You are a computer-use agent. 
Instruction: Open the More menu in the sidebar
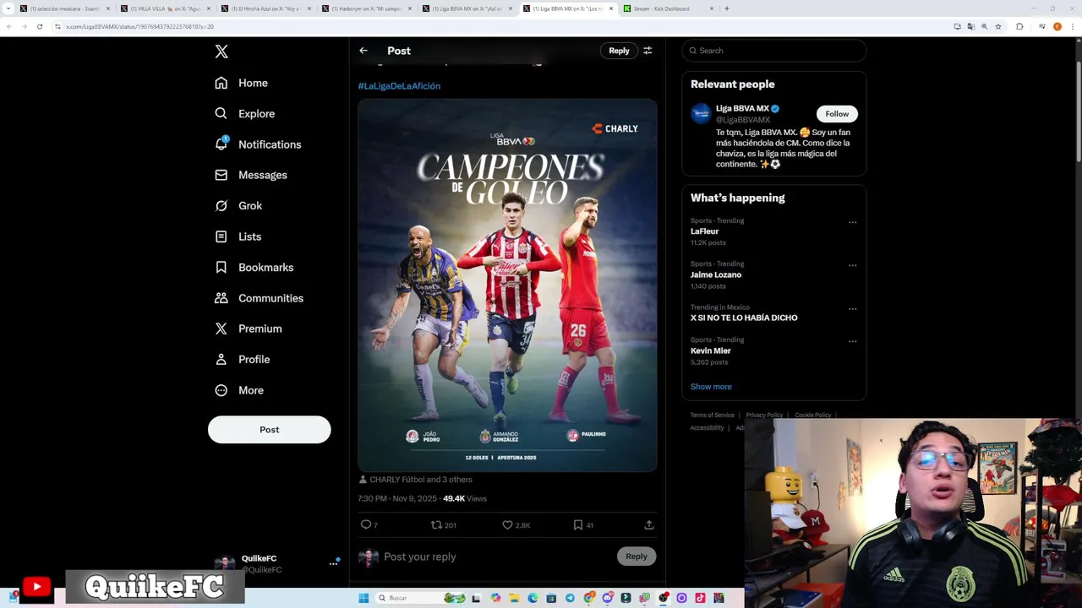[239, 390]
